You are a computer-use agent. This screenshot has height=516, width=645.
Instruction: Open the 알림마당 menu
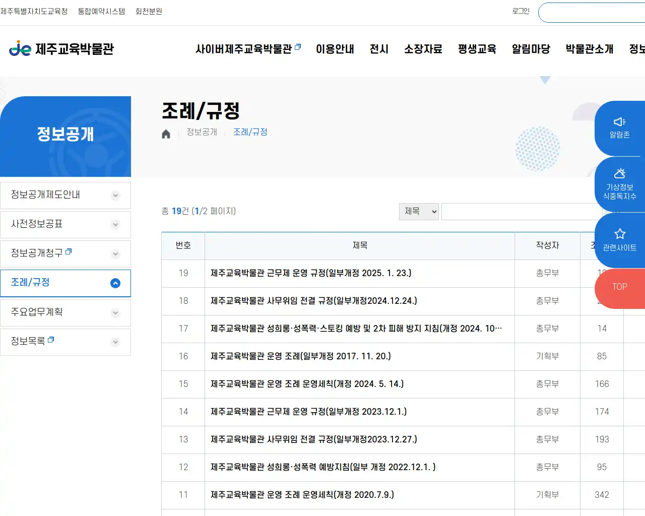[531, 49]
